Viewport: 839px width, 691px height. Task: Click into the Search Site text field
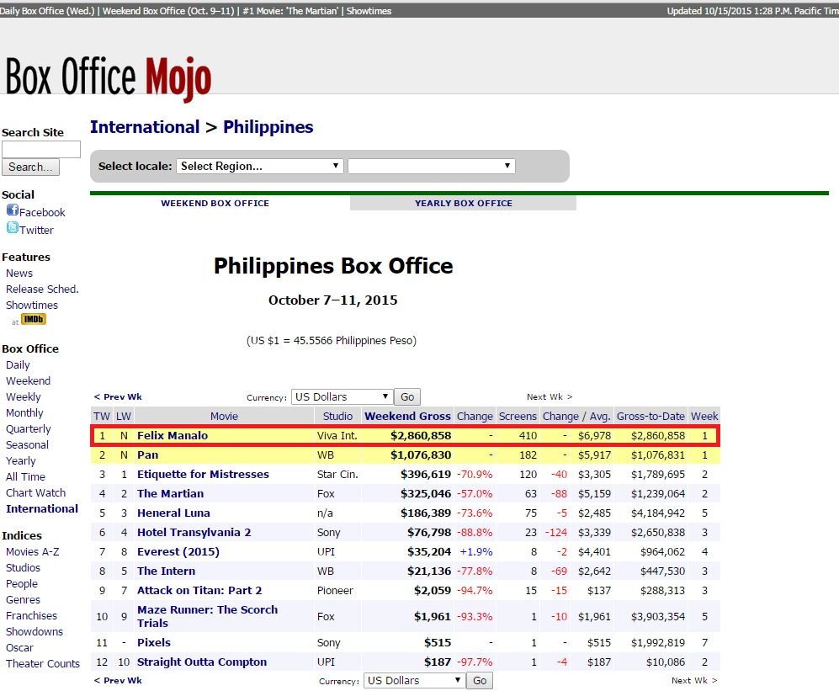click(40, 149)
